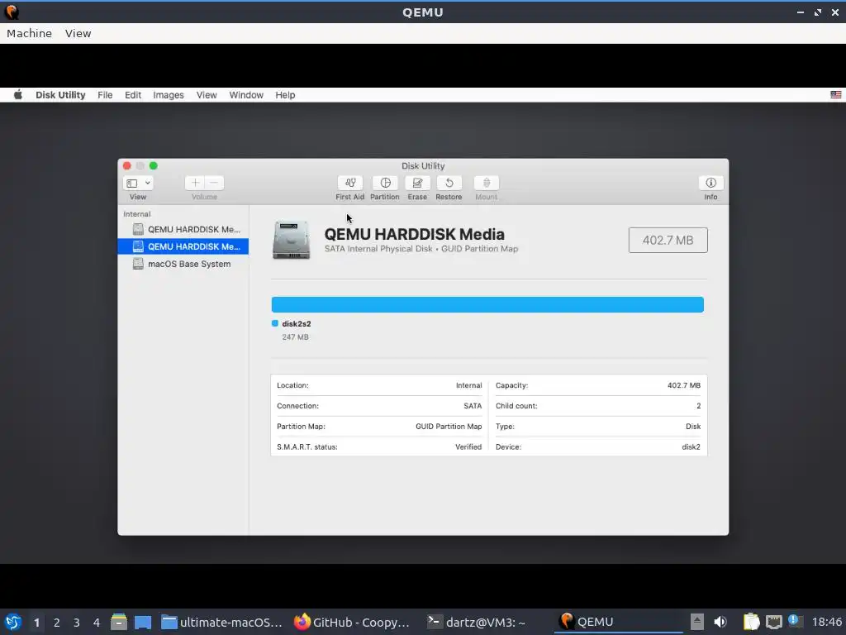Click the Erase disk icon
The height and width of the screenshot is (635, 846).
tap(417, 183)
